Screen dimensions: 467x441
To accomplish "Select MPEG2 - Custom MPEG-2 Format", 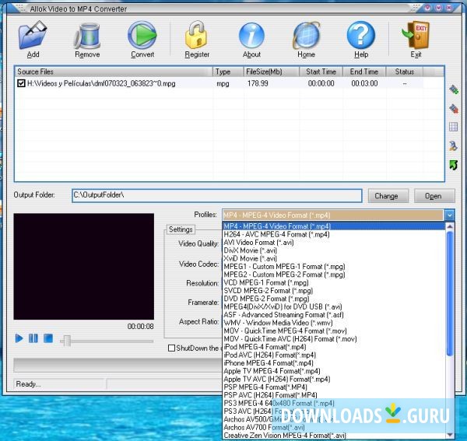I will pos(335,275).
